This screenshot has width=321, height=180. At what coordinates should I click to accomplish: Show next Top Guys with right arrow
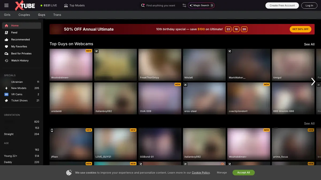313,82
